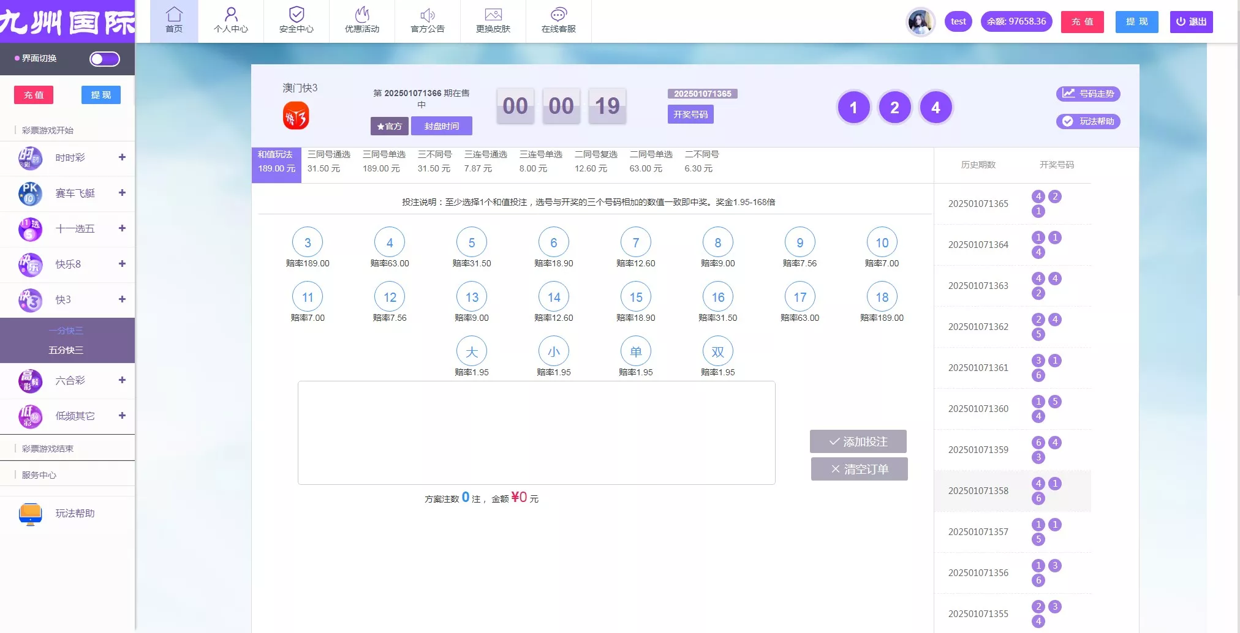Click the user avatar picture

point(920,22)
